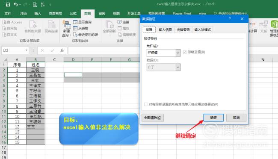Click the Connections (连接) icon
The image size is (278, 159).
tap(119, 22)
